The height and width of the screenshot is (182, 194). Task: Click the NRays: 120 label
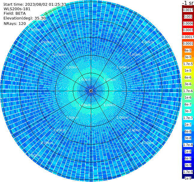pyautogui.click(x=15, y=23)
